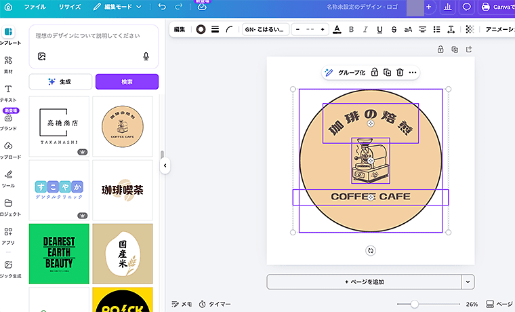Lock the page with the lock icon above the canvas
Image resolution: width=515 pixels, height=312 pixels.
440,50
